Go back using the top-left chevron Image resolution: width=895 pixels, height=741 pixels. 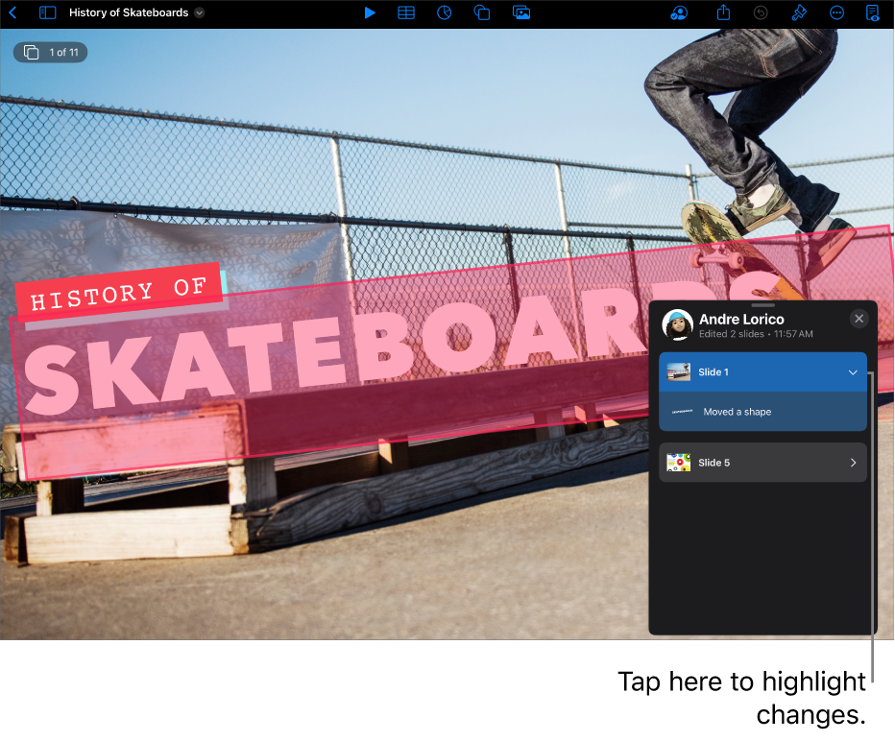point(12,13)
